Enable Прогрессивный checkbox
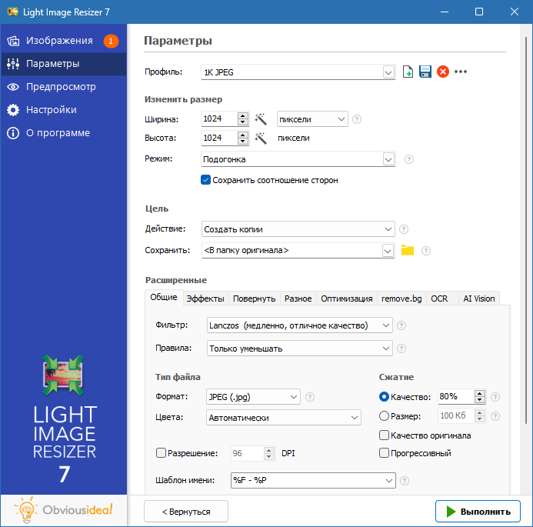Image resolution: width=533 pixels, height=527 pixels. tap(384, 453)
